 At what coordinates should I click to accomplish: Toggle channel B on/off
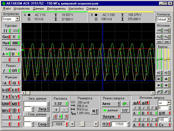click(x=16, y=54)
